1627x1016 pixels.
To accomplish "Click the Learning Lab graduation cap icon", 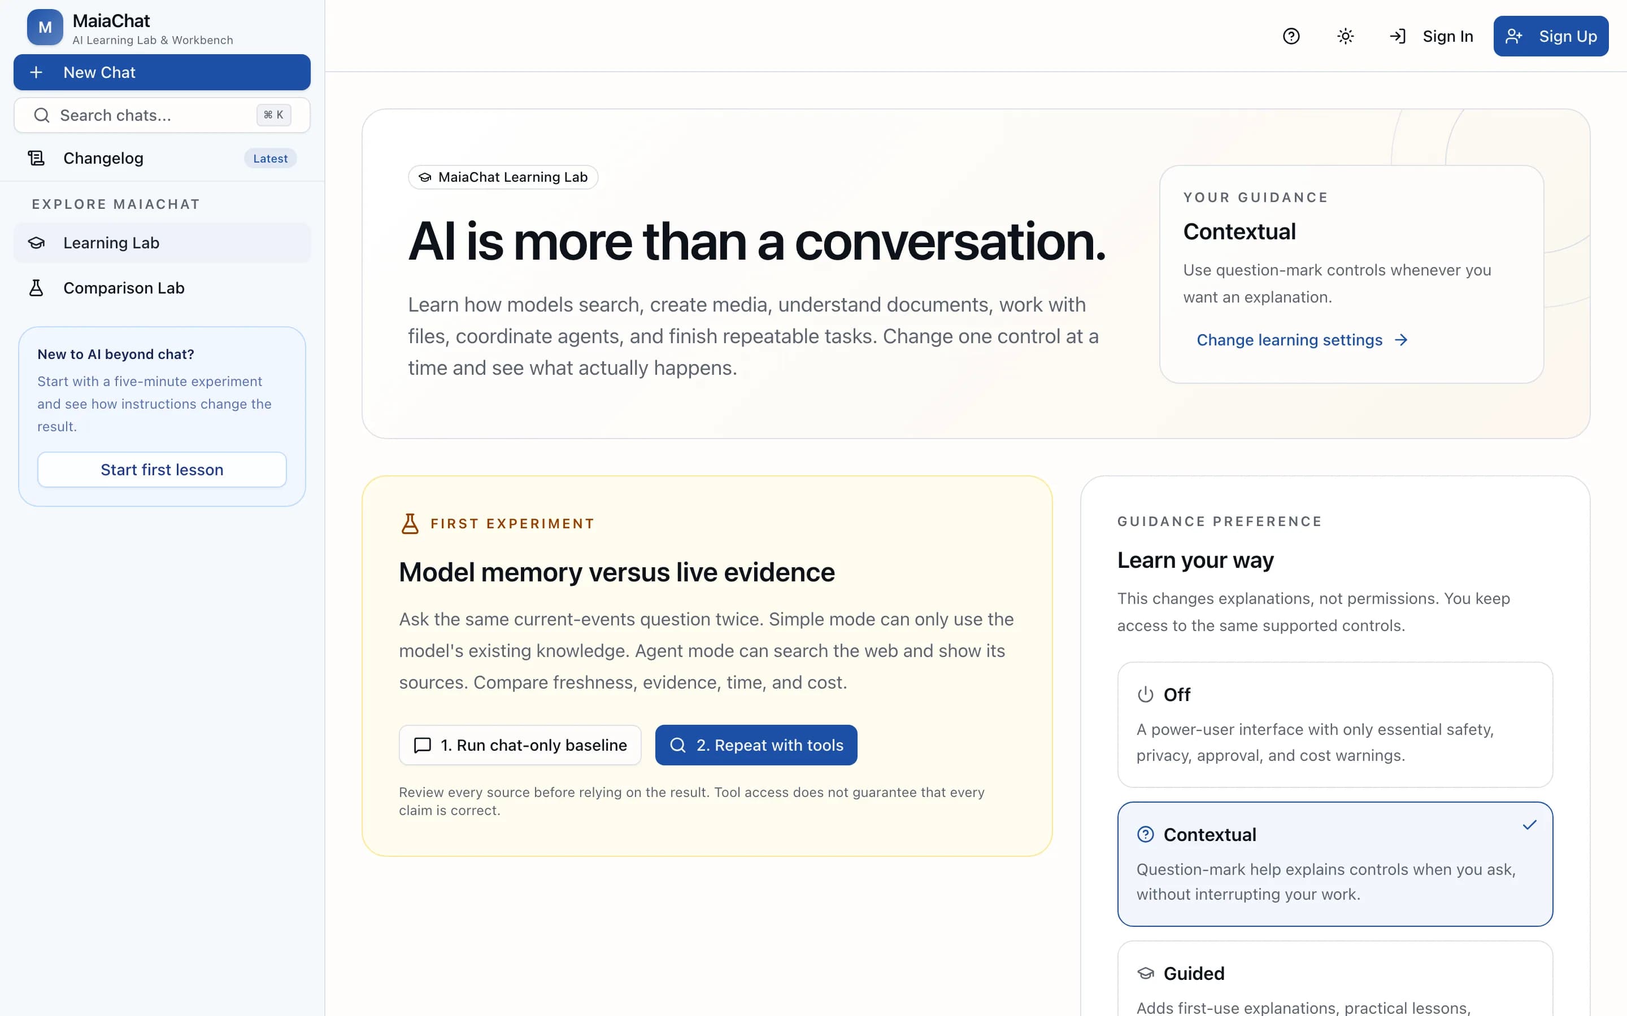I will pyautogui.click(x=36, y=243).
